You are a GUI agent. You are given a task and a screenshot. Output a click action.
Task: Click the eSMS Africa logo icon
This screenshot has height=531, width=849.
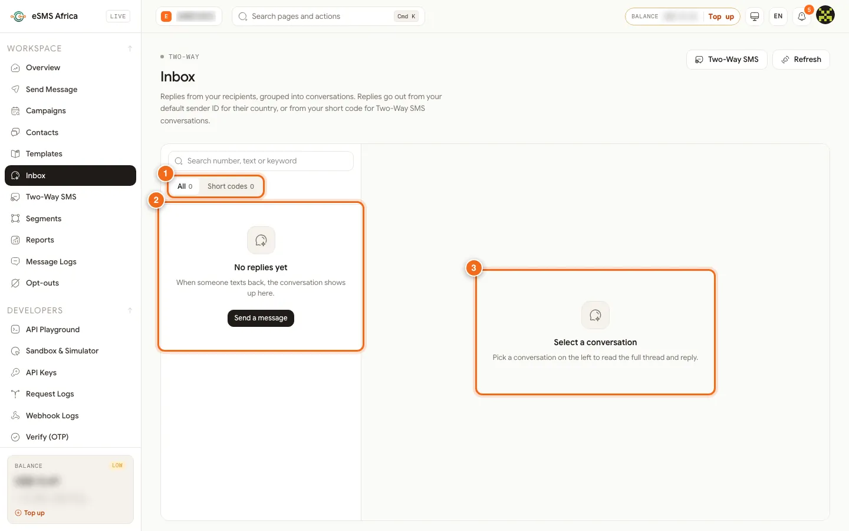18,17
